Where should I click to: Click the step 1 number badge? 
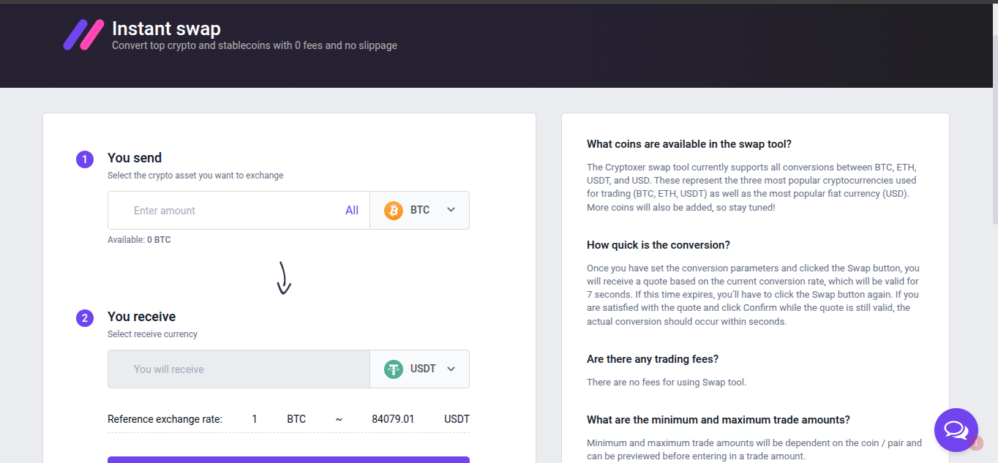tap(85, 159)
